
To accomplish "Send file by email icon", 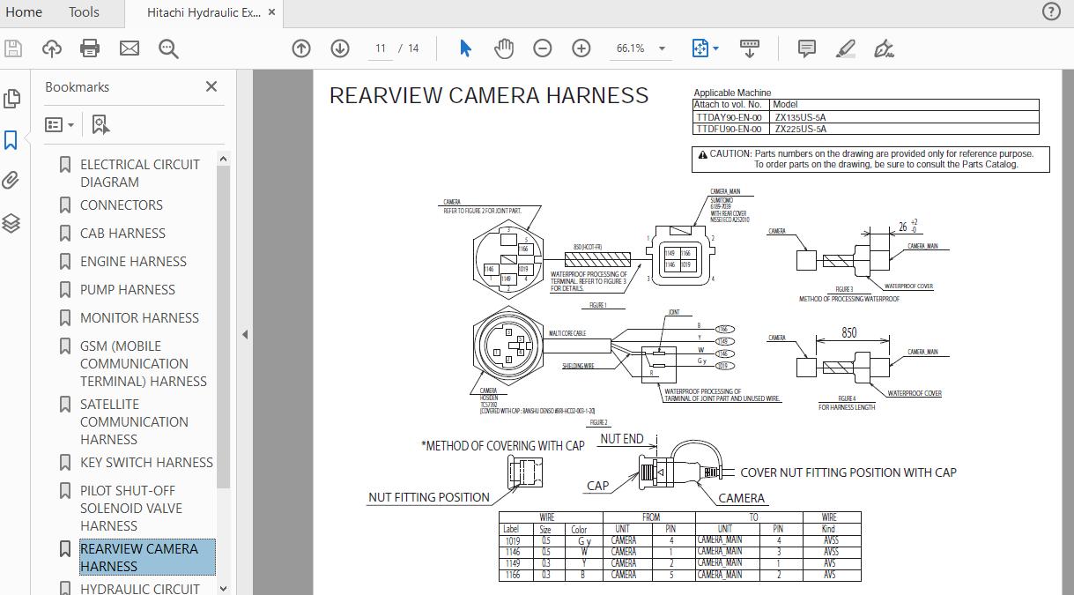I will [x=130, y=48].
